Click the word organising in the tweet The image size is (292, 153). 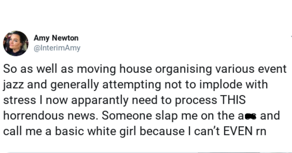(x=184, y=69)
